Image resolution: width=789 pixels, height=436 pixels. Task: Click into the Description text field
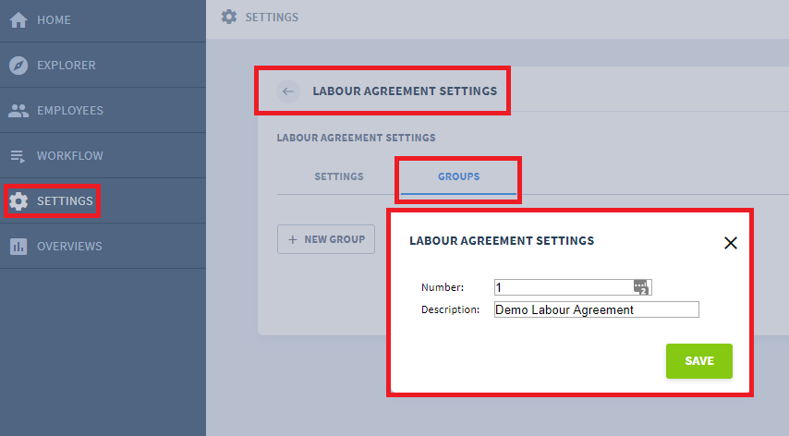point(597,309)
